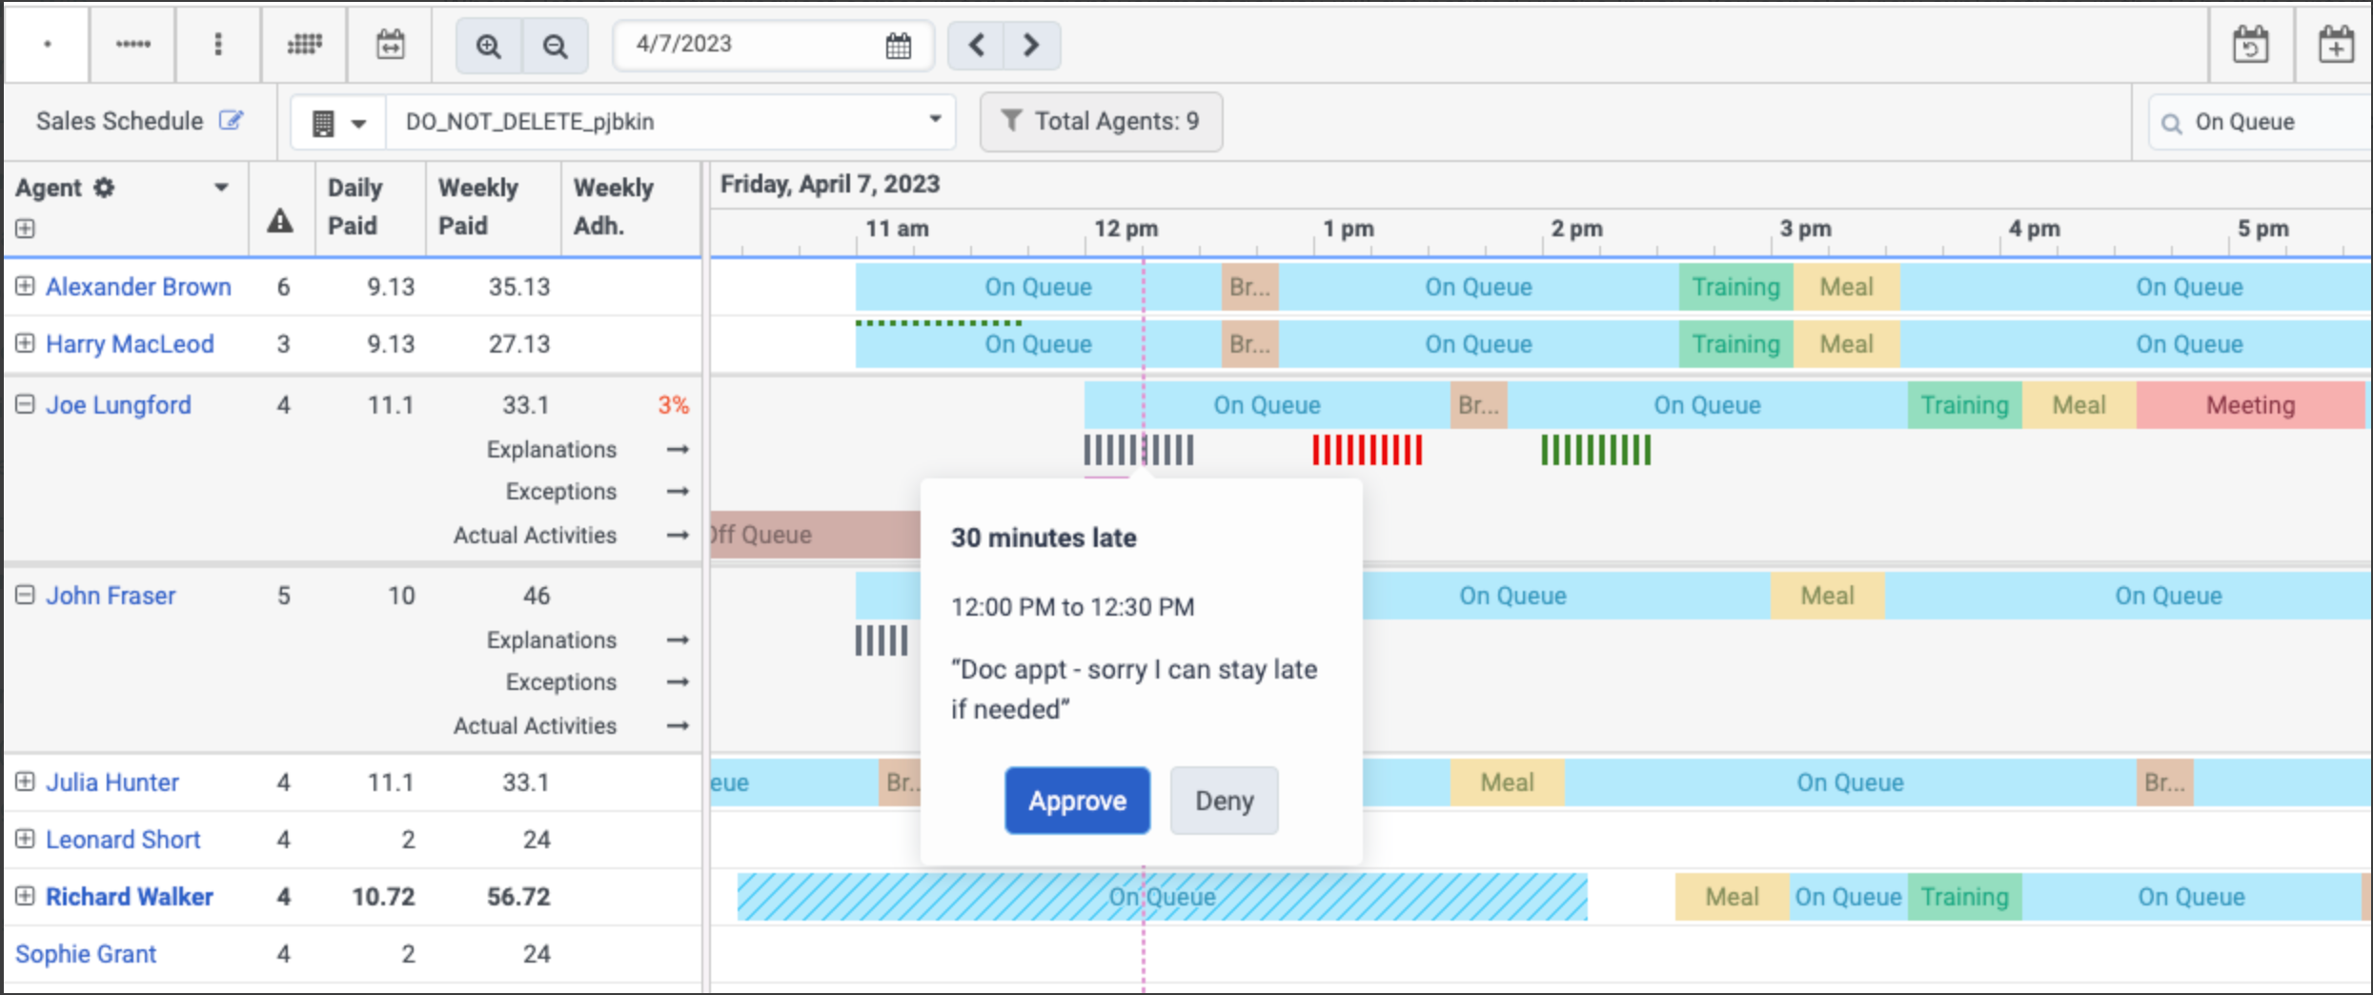Click the zoom in magnifier icon

pyautogui.click(x=488, y=45)
